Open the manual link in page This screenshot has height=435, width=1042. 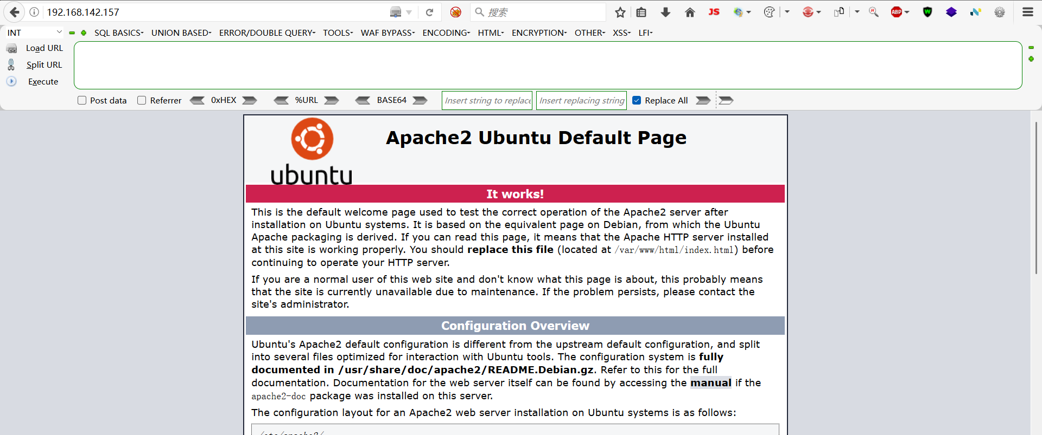click(711, 382)
